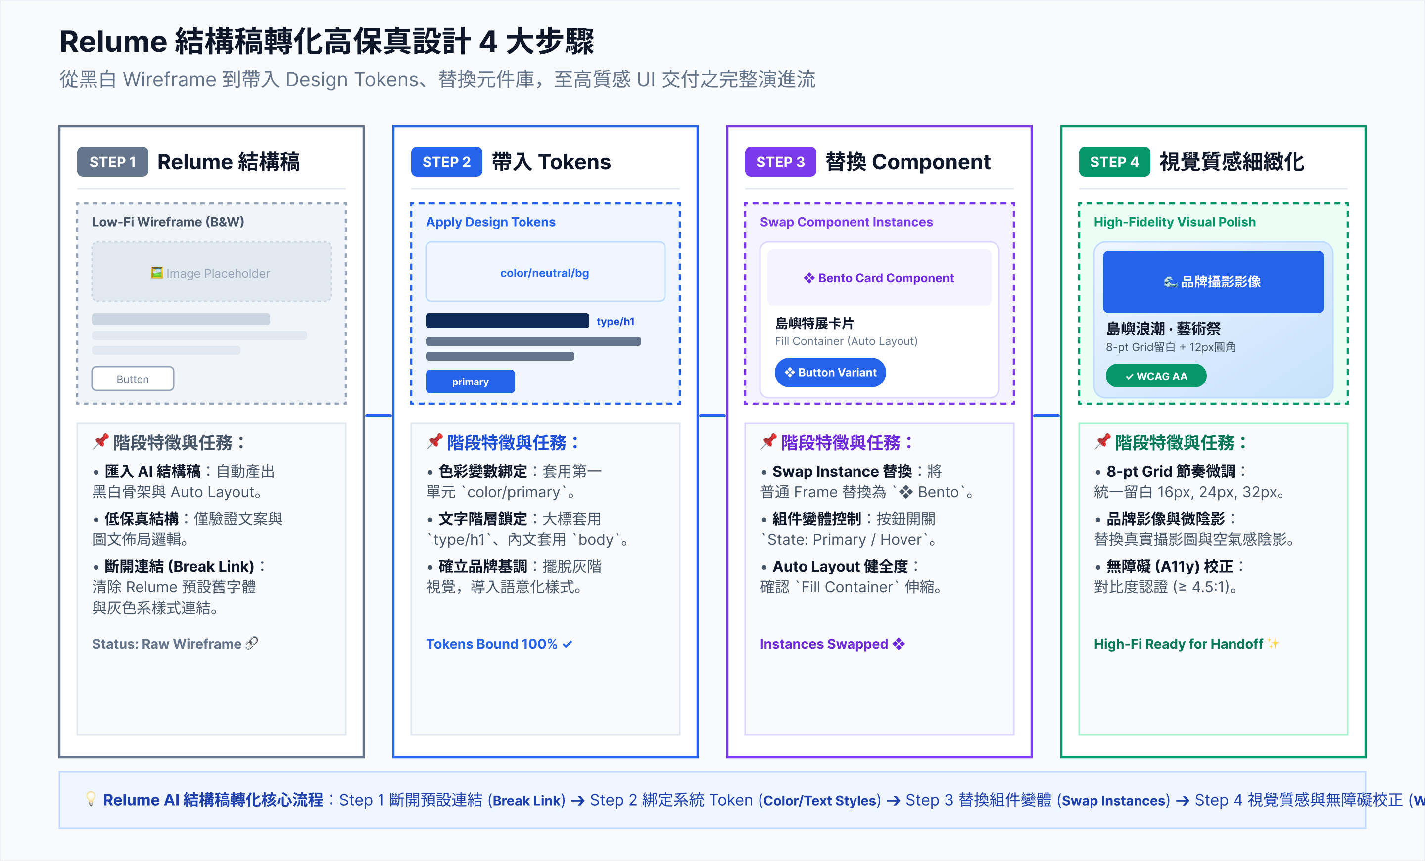Click the type/h1 label
Image resolution: width=1425 pixels, height=861 pixels.
click(616, 322)
